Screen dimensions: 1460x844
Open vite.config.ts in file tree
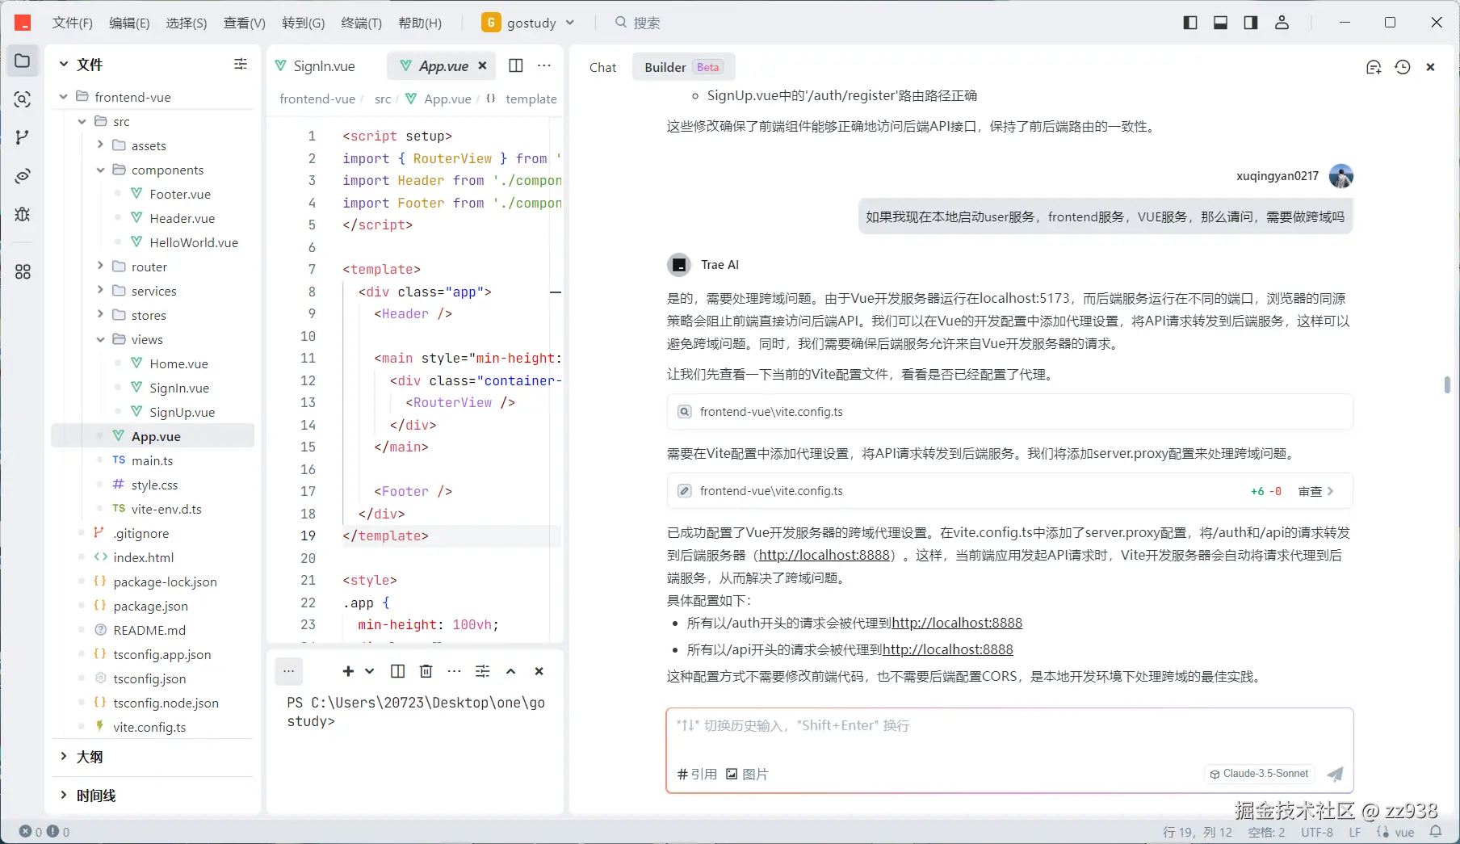pos(149,727)
